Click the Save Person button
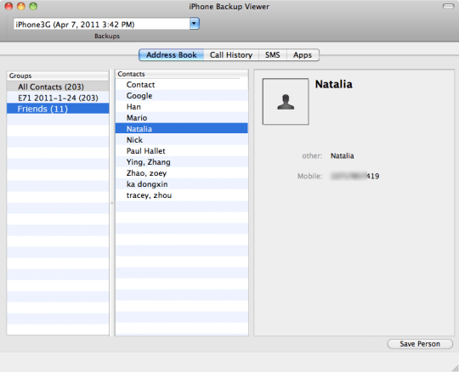 point(420,344)
